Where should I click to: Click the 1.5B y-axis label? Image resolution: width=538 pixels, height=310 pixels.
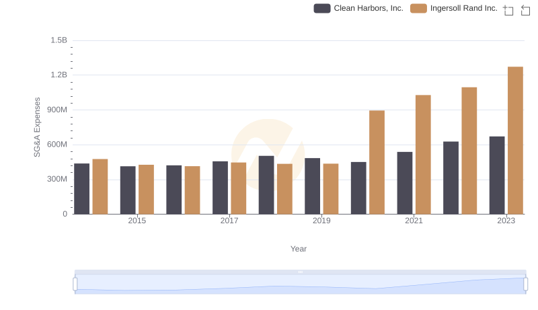(59, 40)
